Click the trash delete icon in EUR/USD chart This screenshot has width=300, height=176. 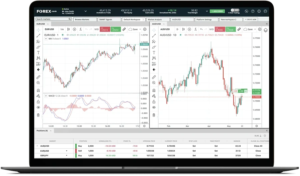(38, 115)
